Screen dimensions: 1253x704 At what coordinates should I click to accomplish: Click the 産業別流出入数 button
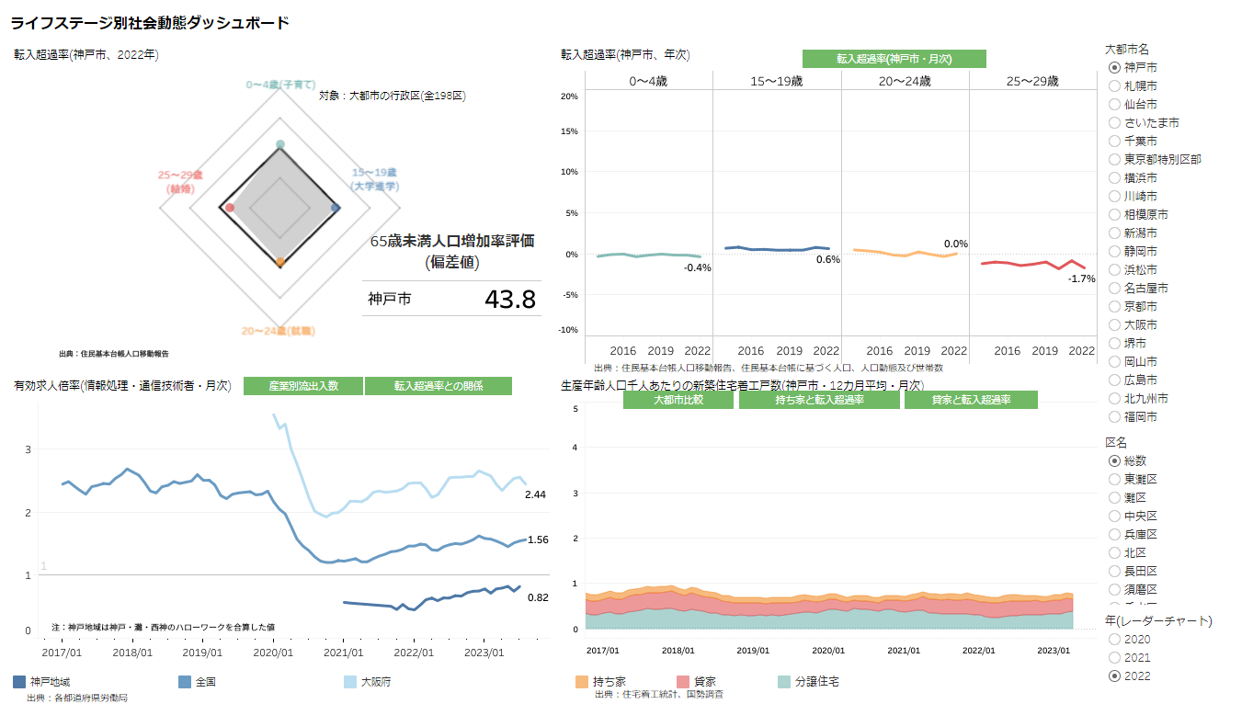(x=303, y=386)
